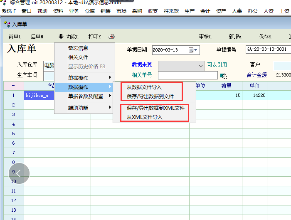Click 保存/导出数据到文件 in the submenu
The height and width of the screenshot is (220, 291).
pos(150,96)
